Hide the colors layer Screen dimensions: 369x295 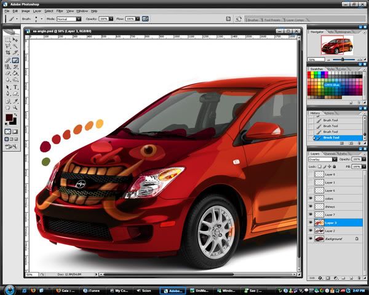311,199
